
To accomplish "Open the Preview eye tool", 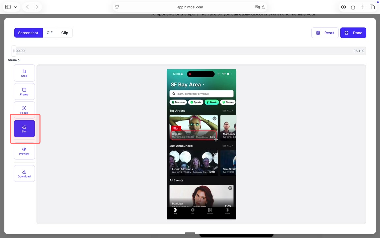I will click(x=24, y=151).
